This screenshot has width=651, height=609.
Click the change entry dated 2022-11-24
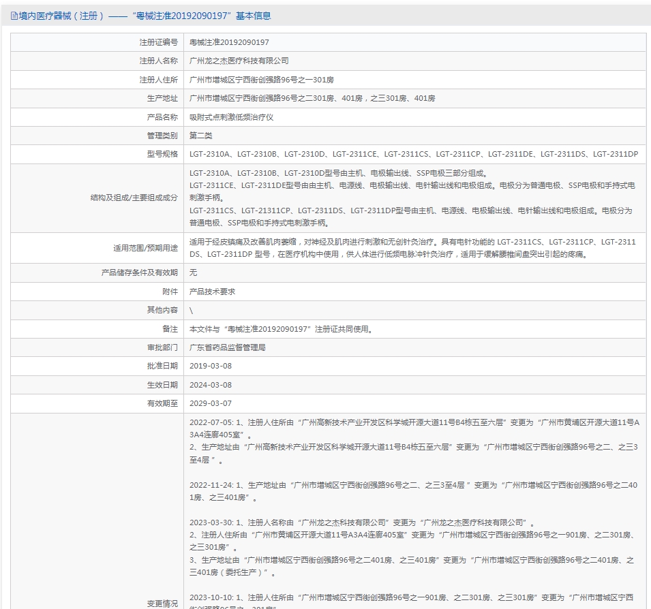(x=414, y=491)
